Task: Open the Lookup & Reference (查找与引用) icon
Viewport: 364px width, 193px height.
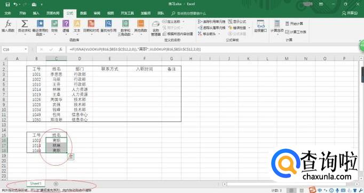Action: 108,26
